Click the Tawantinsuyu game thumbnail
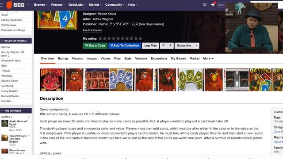283x159 pixels. coord(5,138)
